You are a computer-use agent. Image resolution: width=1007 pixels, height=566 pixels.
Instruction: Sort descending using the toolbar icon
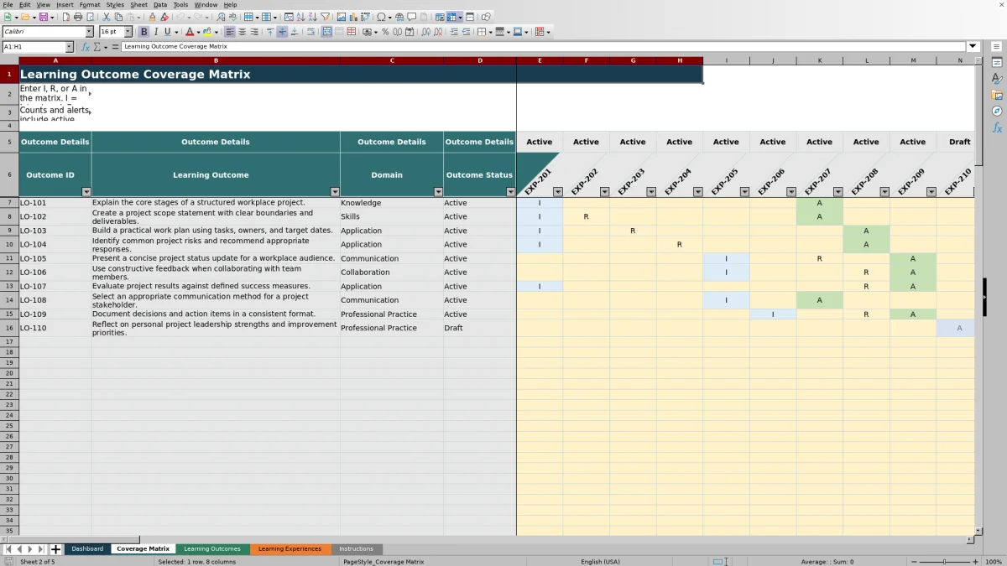pos(312,17)
